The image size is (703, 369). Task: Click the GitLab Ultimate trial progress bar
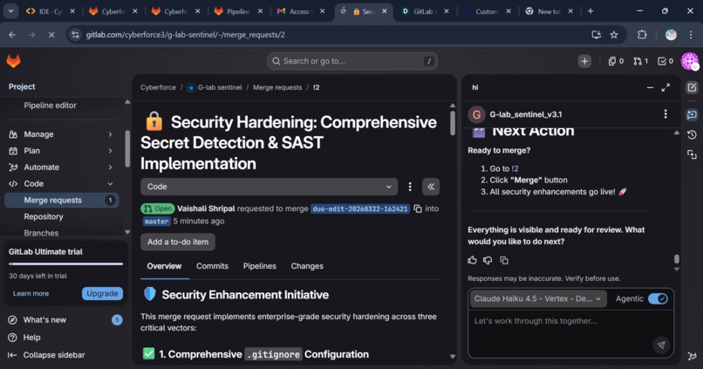point(65,264)
